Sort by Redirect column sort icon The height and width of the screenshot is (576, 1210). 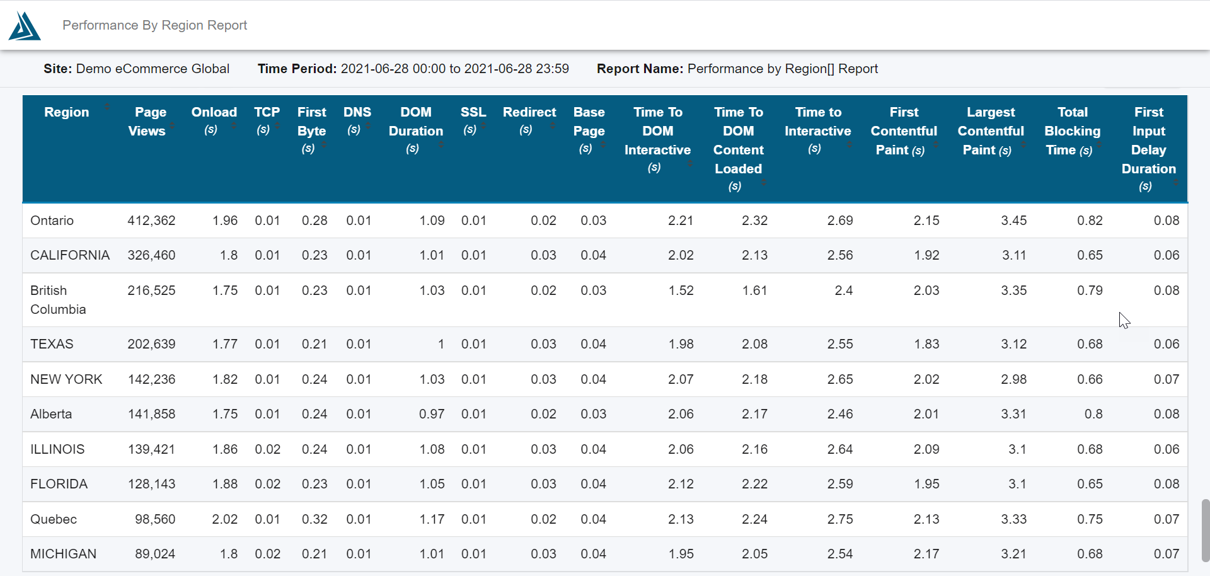click(552, 126)
